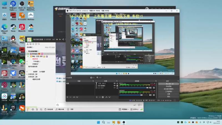The height and width of the screenshot is (125, 222).
Task: Open the Windows Start button
Action: 98,122
